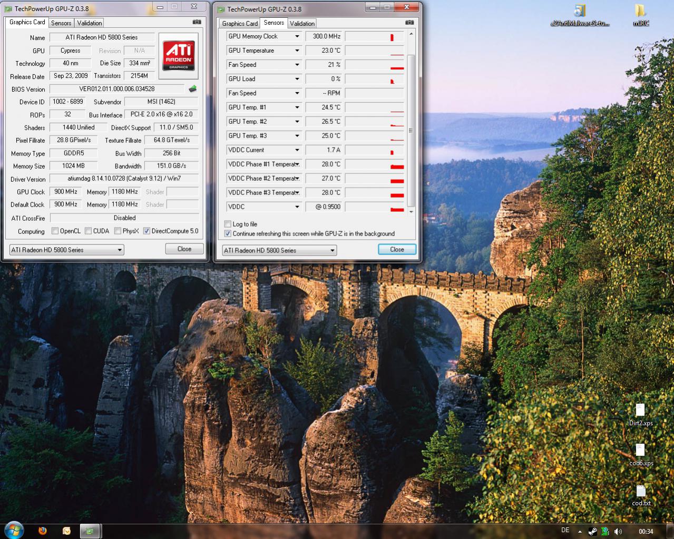
Task: Open Firefox from the taskbar
Action: 43,531
